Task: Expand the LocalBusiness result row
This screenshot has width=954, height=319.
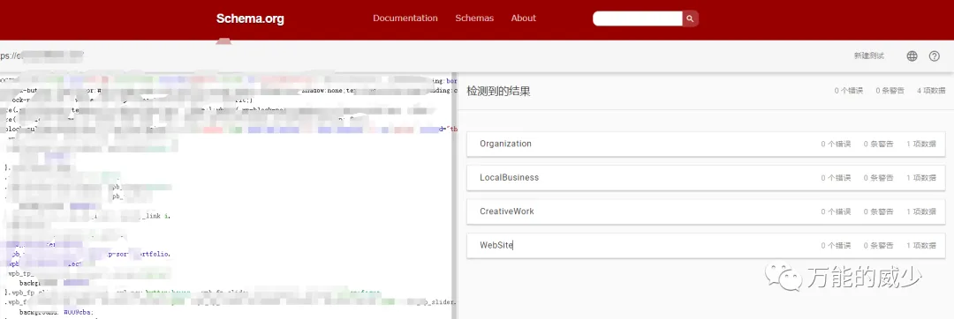Action: 707,178
